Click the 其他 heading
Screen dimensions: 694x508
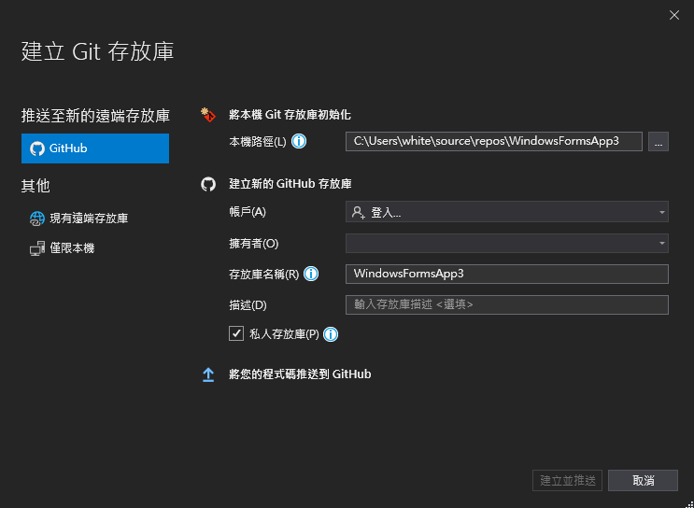[x=35, y=186]
